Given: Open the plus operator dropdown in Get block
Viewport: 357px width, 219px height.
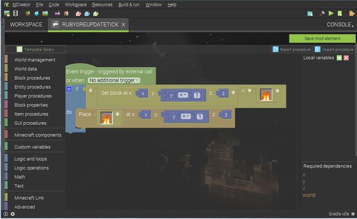Looking at the screenshot, I should (x=183, y=95).
